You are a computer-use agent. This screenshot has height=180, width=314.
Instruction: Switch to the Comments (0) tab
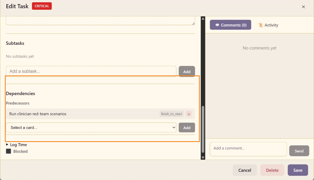point(230,25)
